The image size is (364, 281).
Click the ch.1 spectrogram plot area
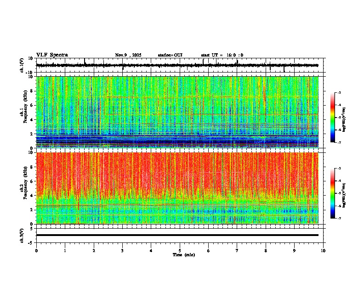pyautogui.click(x=177, y=112)
